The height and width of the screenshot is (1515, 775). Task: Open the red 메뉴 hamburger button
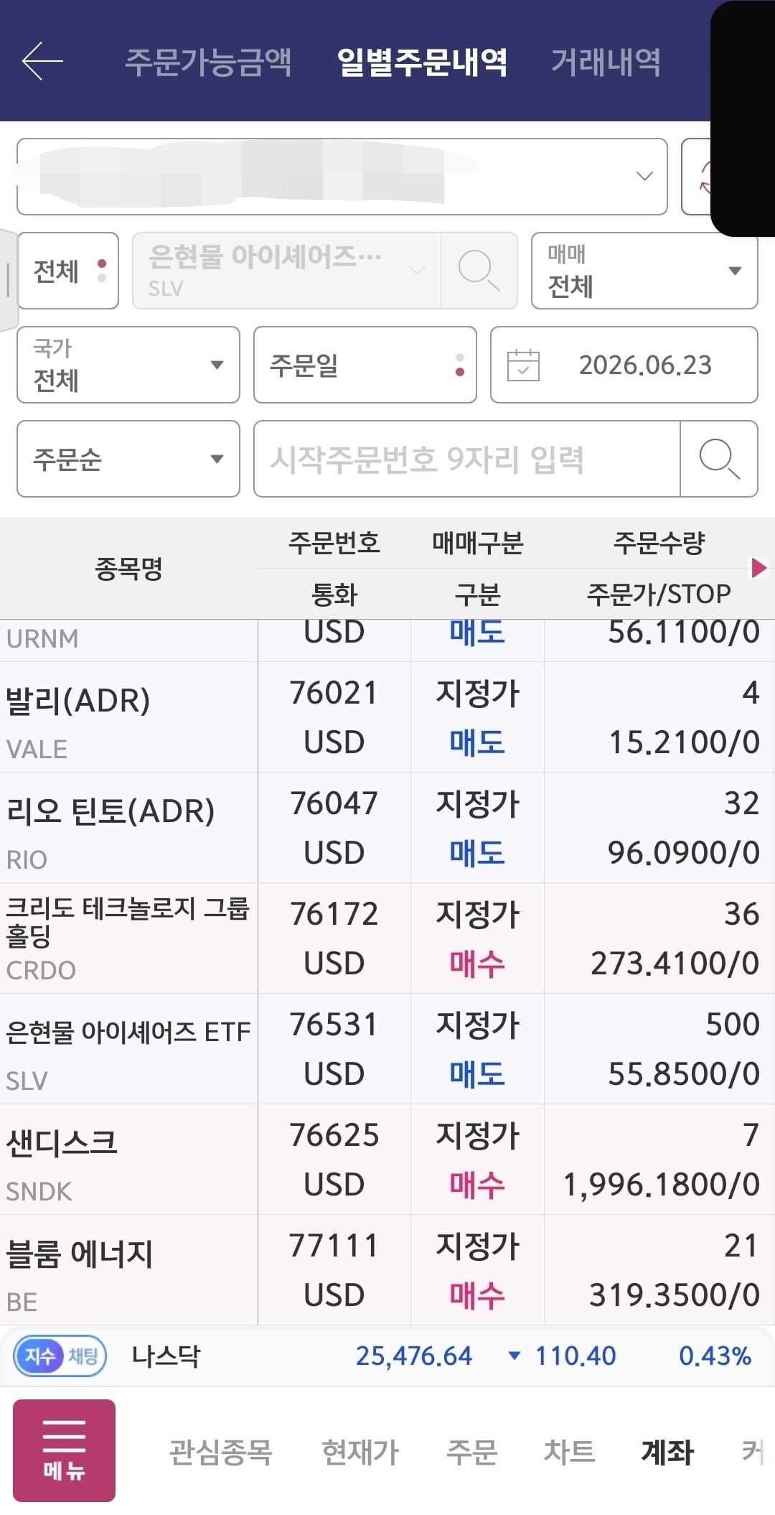tap(64, 1450)
